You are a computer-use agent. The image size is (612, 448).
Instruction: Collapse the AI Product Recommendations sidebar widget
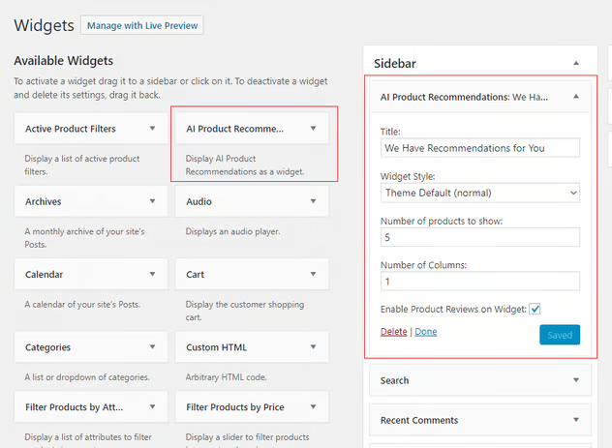(x=576, y=97)
